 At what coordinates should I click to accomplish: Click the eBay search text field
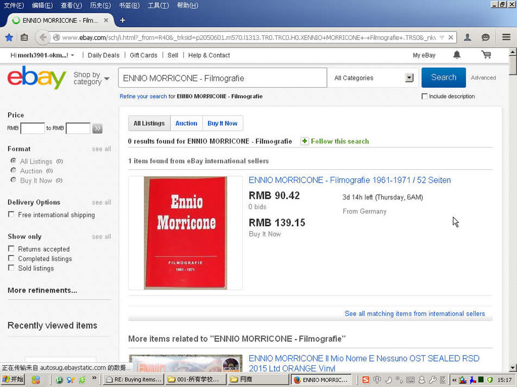coord(223,78)
